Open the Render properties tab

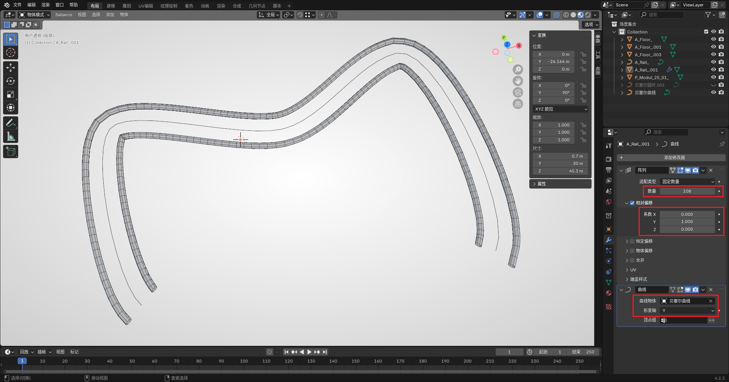pos(609,159)
